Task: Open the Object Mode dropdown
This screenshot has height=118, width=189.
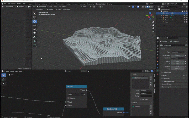Action: pos(42,7)
